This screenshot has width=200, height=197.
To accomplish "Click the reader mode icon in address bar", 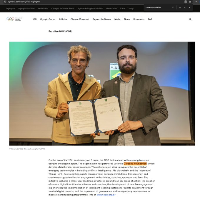I will (186, 2).
